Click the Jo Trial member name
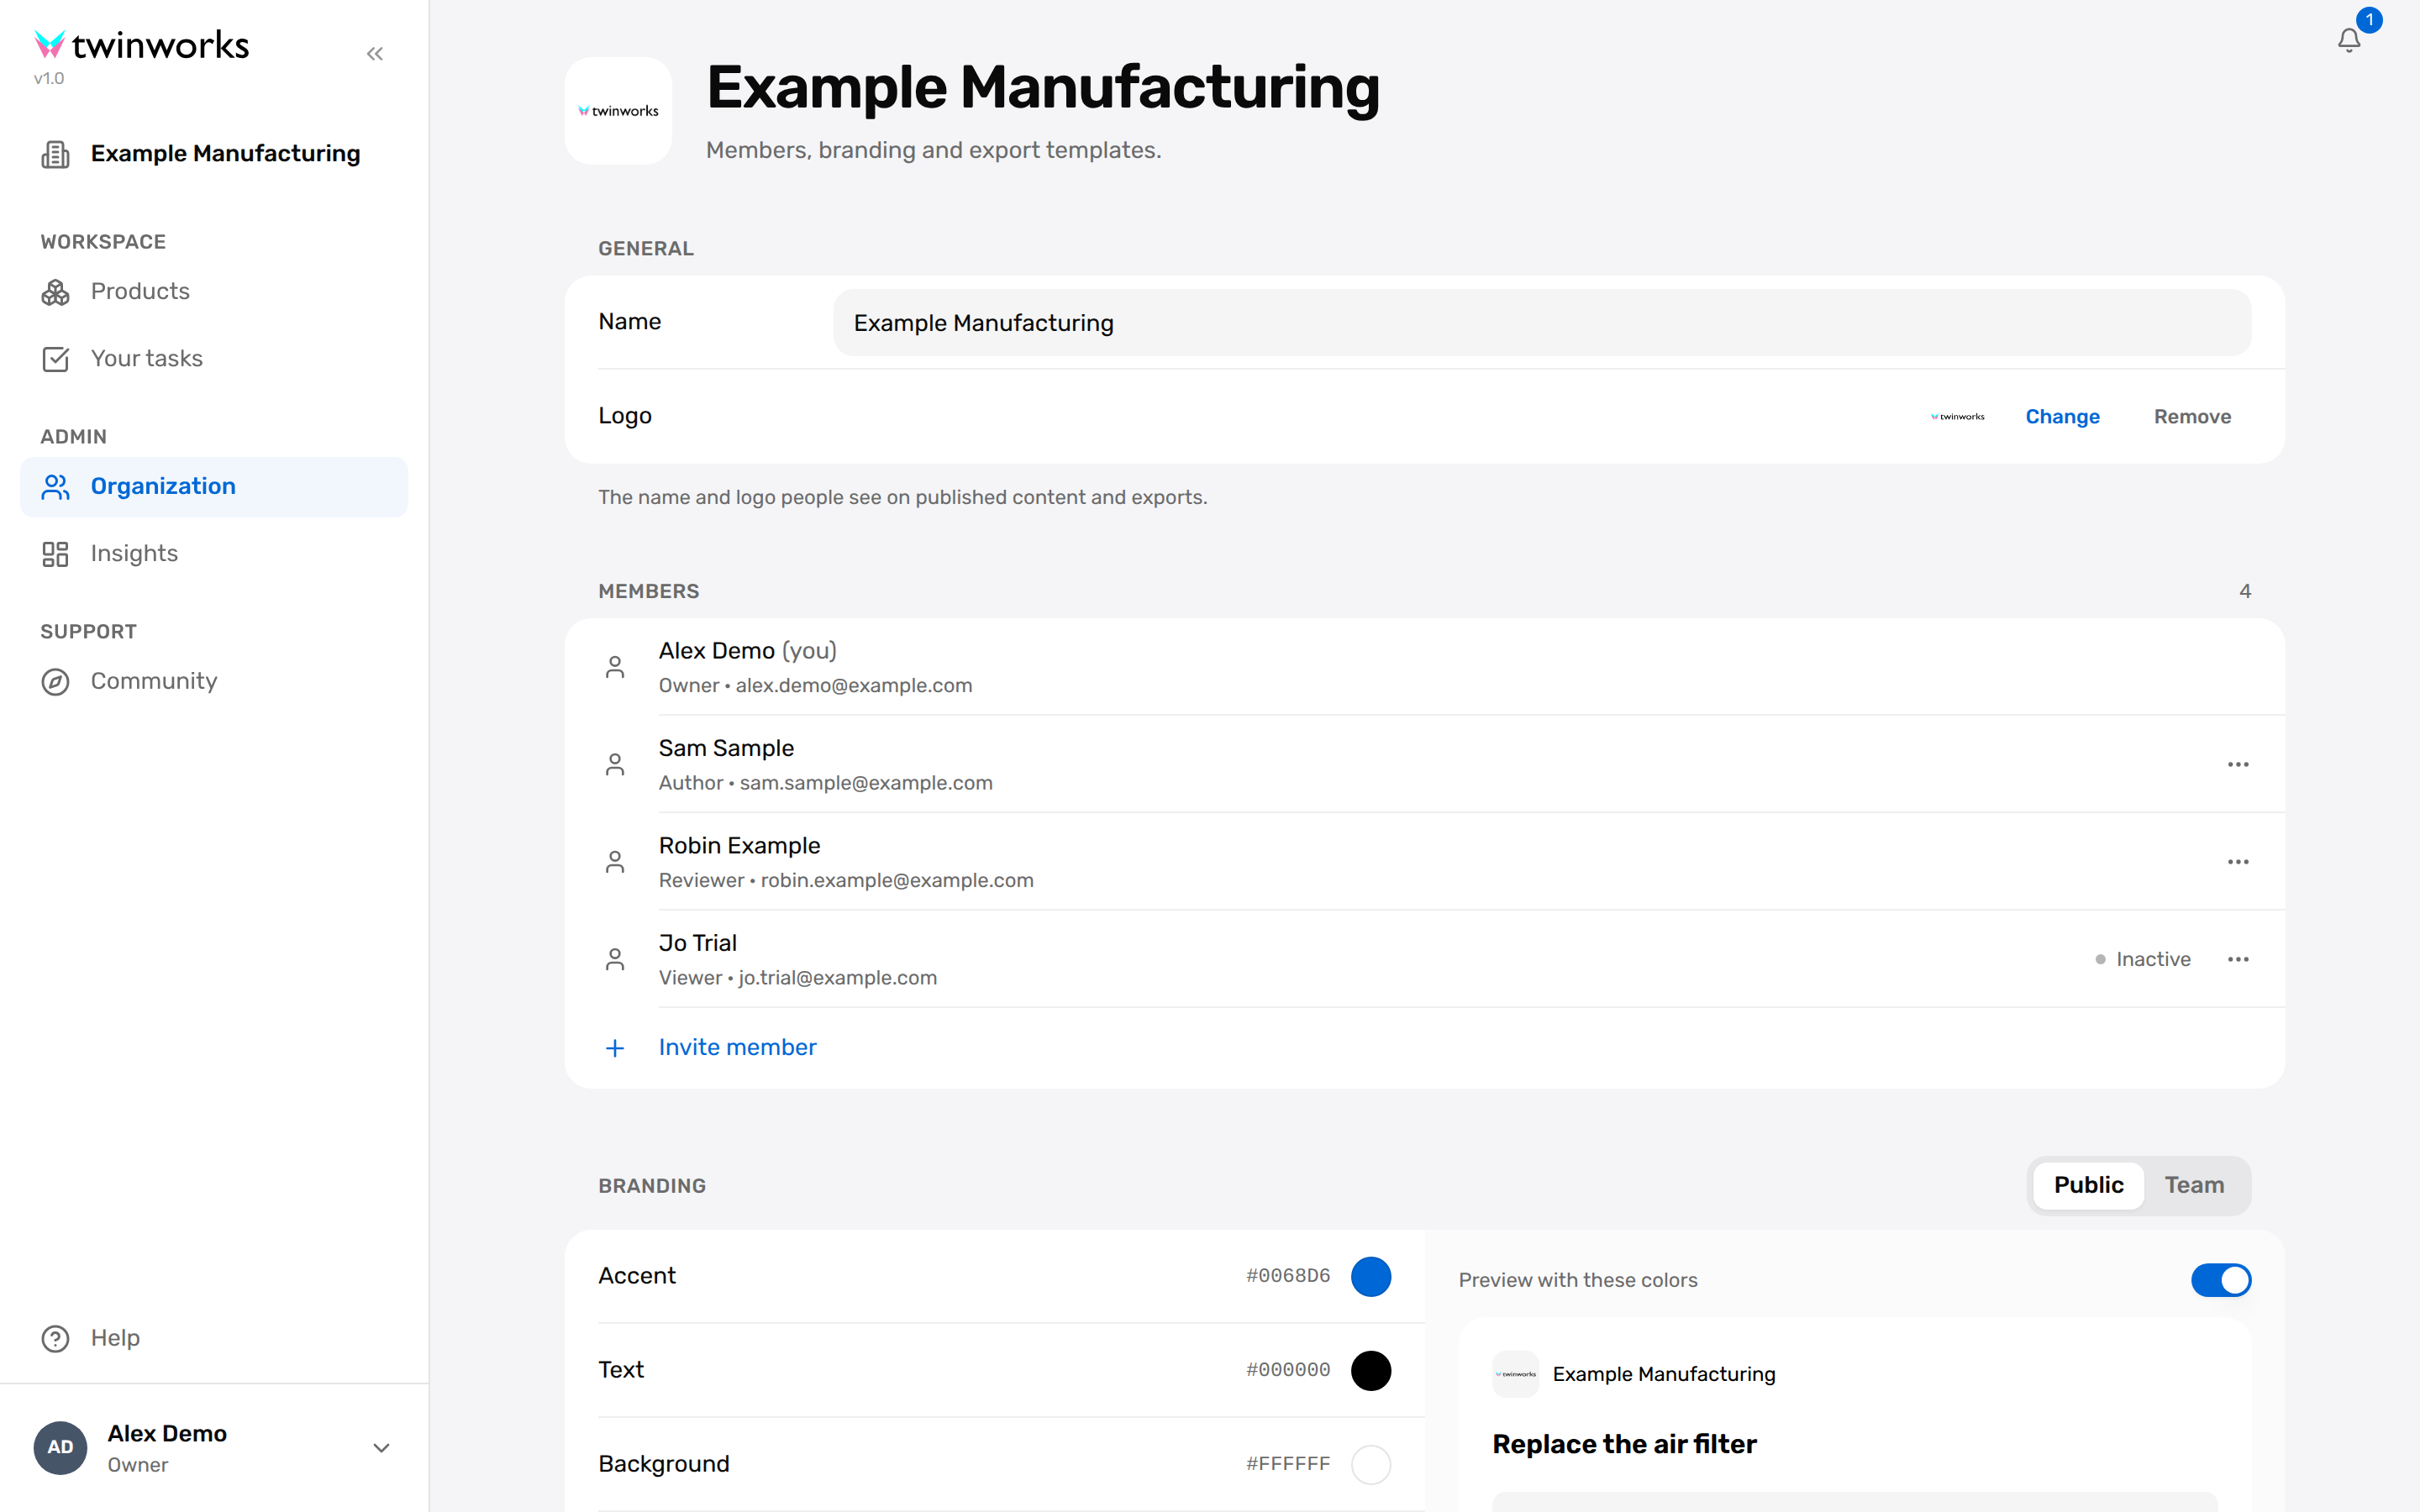This screenshot has width=2420, height=1512. pyautogui.click(x=697, y=944)
